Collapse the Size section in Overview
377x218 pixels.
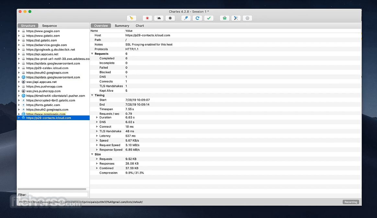point(92,154)
